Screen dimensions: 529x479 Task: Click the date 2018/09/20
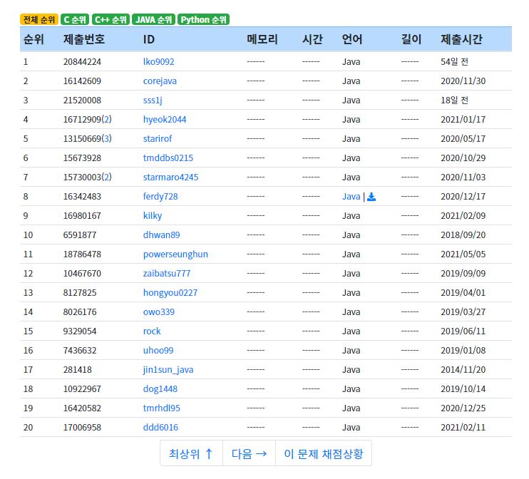coord(463,235)
